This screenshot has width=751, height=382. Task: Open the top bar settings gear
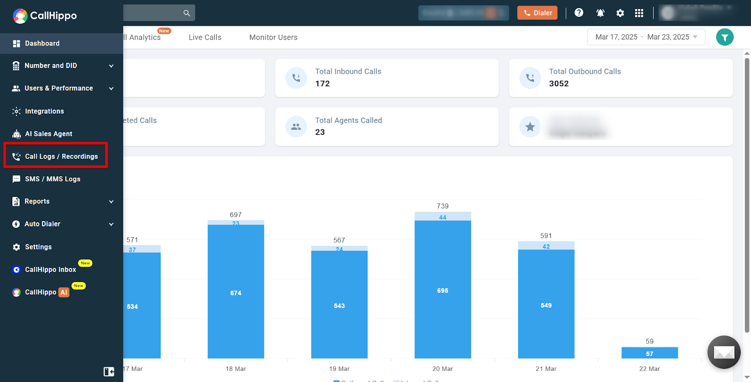tap(620, 13)
